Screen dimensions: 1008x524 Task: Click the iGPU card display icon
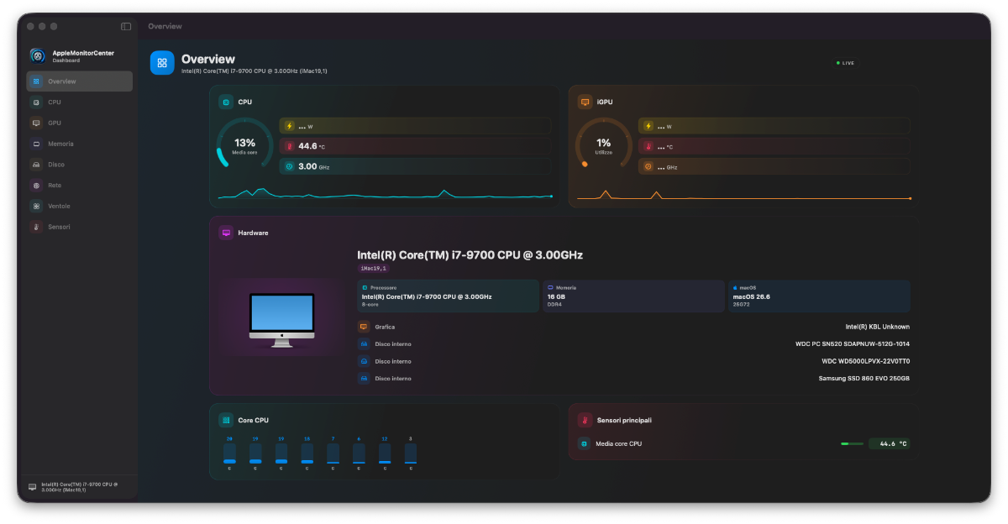pyautogui.click(x=585, y=102)
